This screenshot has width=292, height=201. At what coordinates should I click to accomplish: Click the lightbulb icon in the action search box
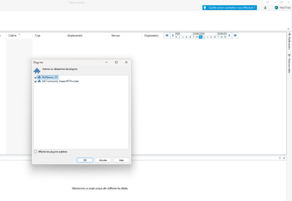coord(205,8)
